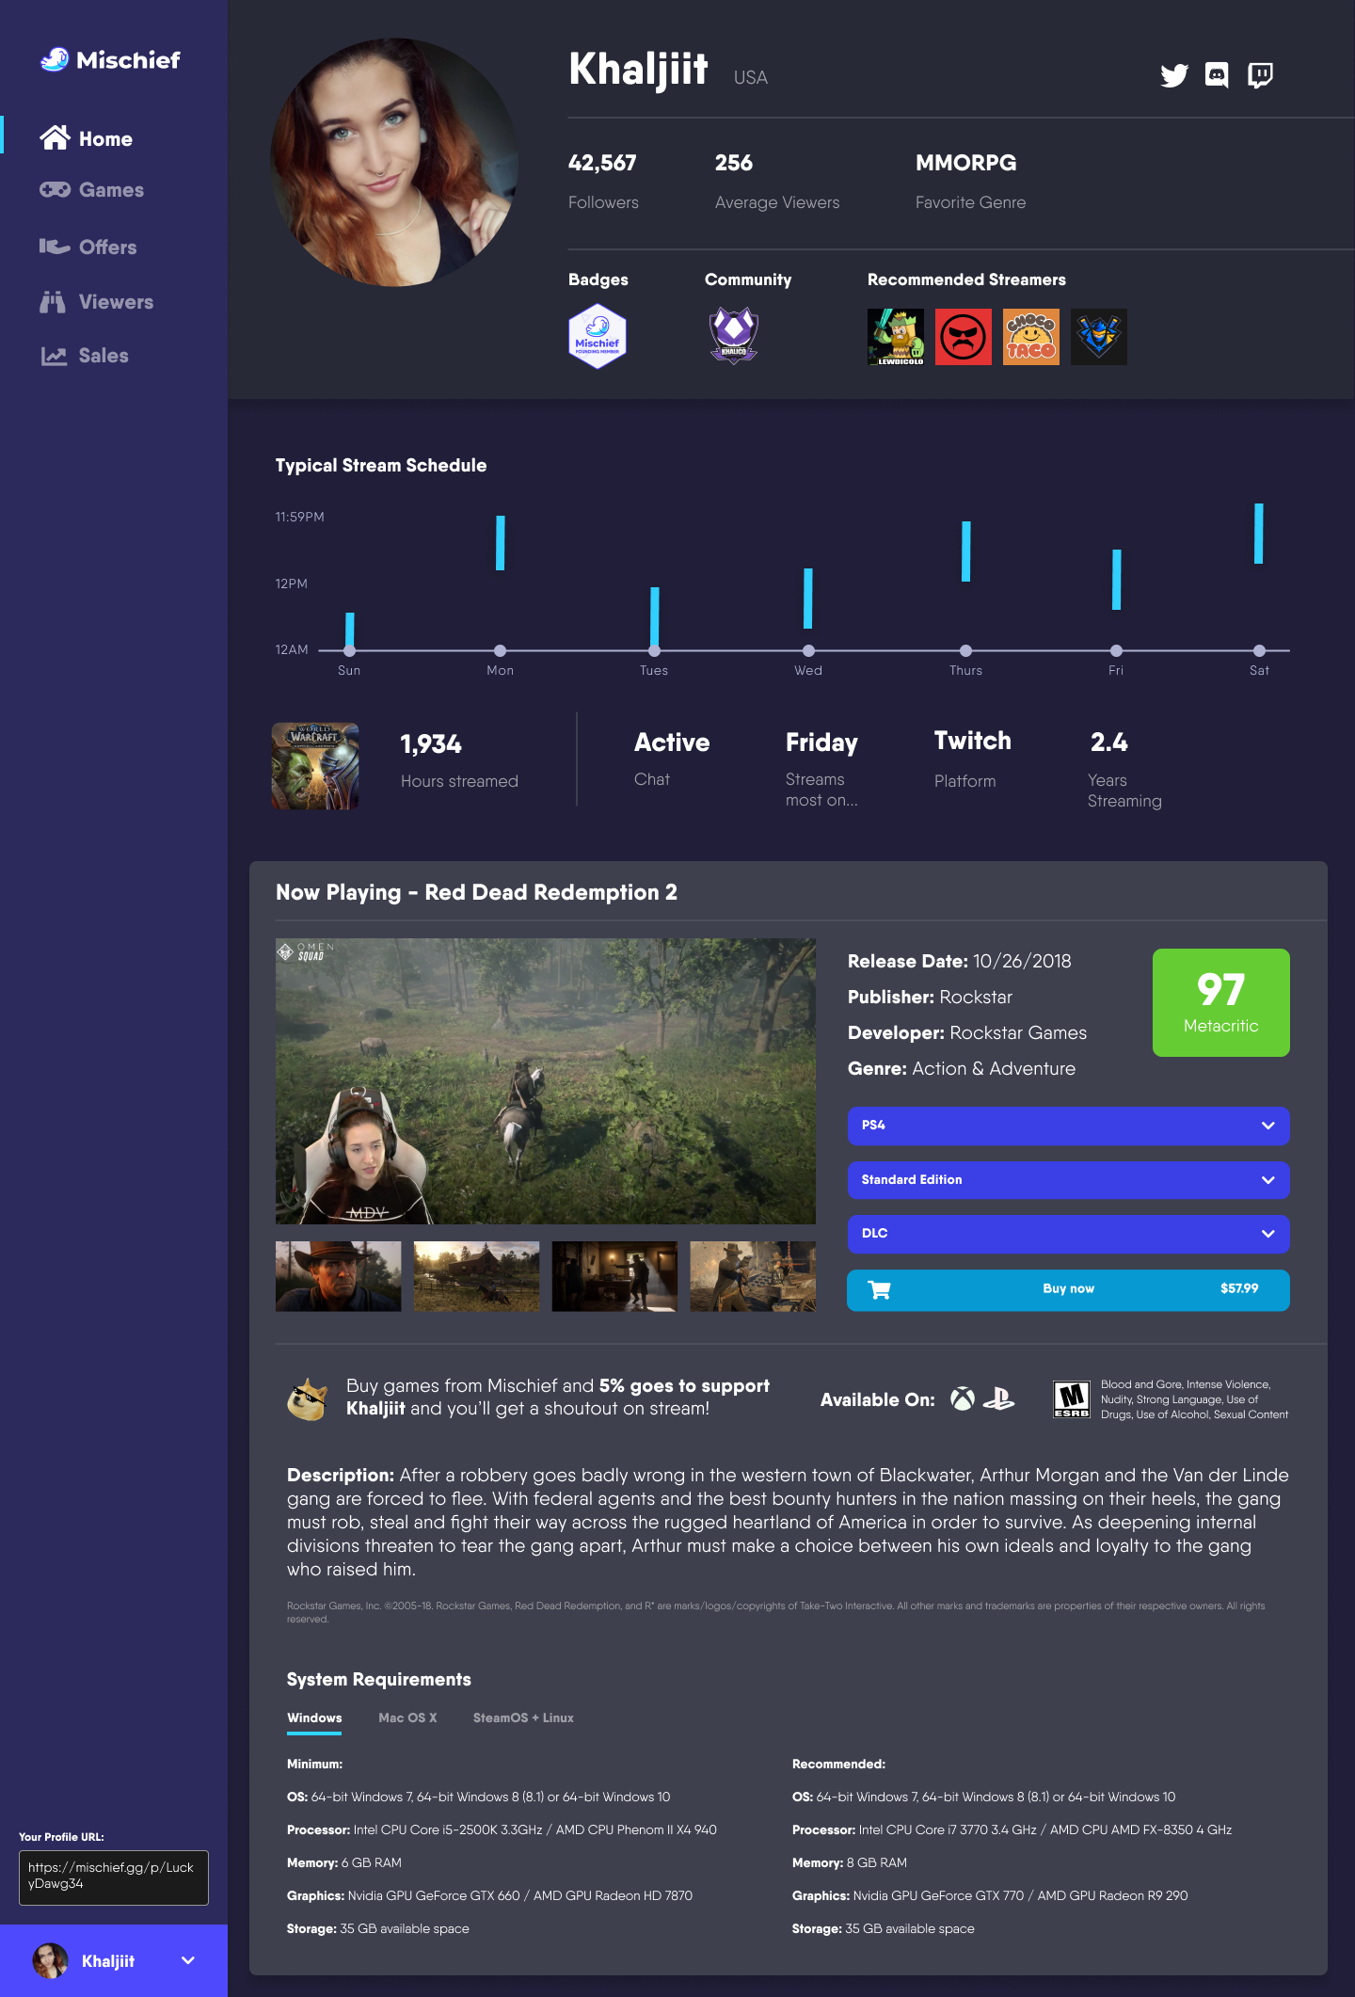Screen dimensions: 1355x1997
Task: Open Choco Taco recommended streamer avatar
Action: coord(1031,337)
